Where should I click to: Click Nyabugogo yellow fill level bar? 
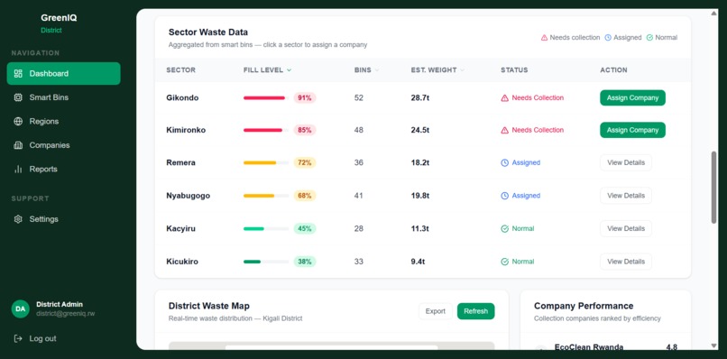(x=259, y=196)
